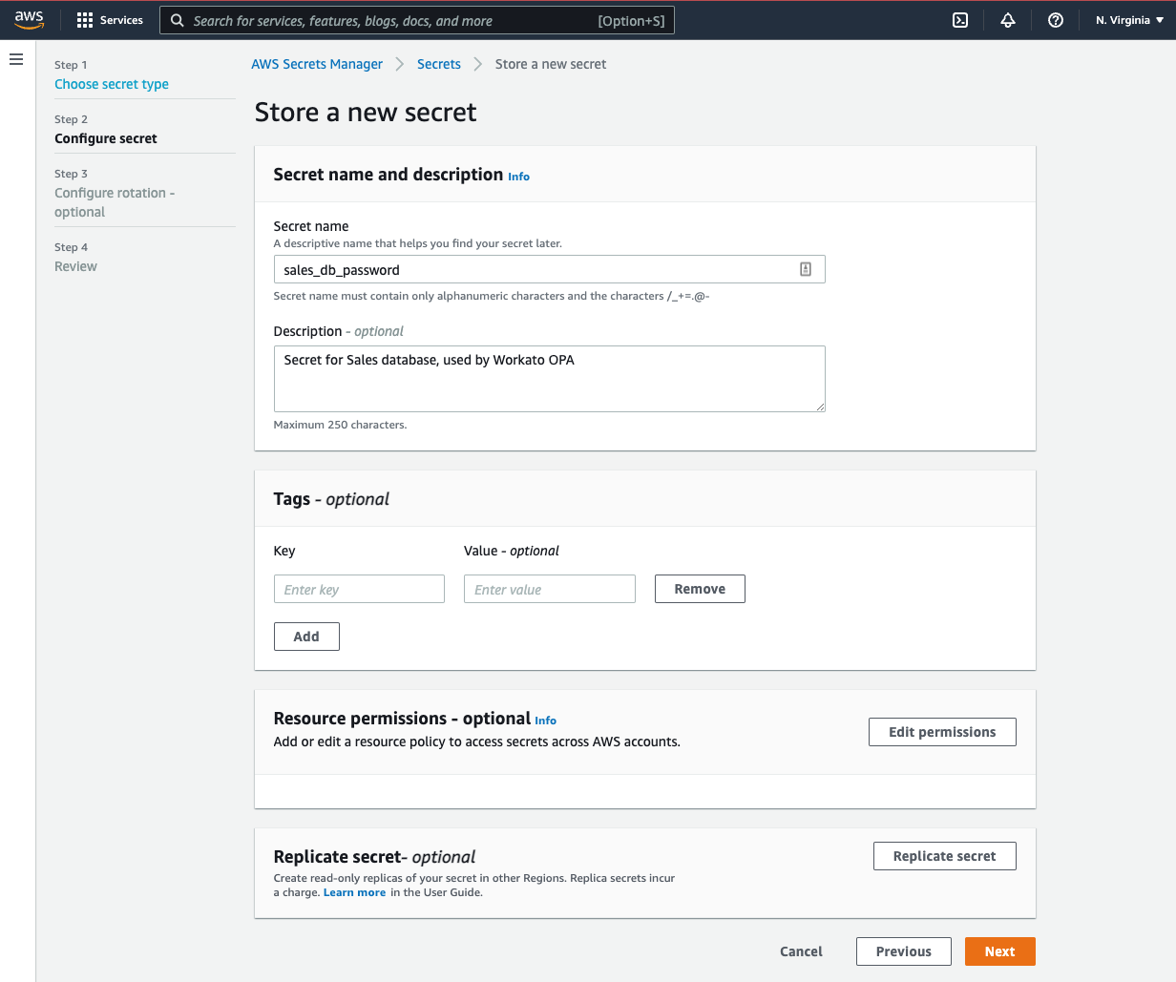Open the Learn more link about replicas
Image resolution: width=1176 pixels, height=982 pixels.
354,891
